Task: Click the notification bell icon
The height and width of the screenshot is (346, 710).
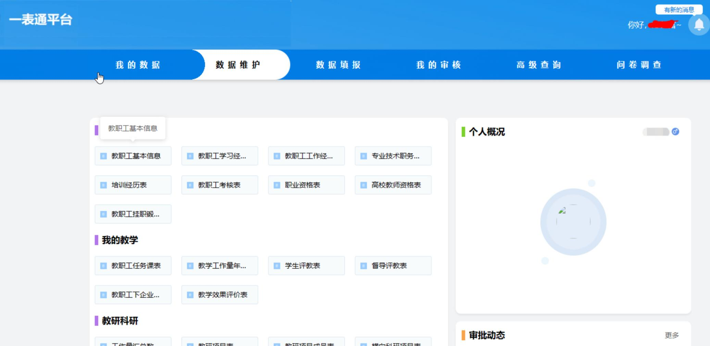Action: [x=699, y=25]
